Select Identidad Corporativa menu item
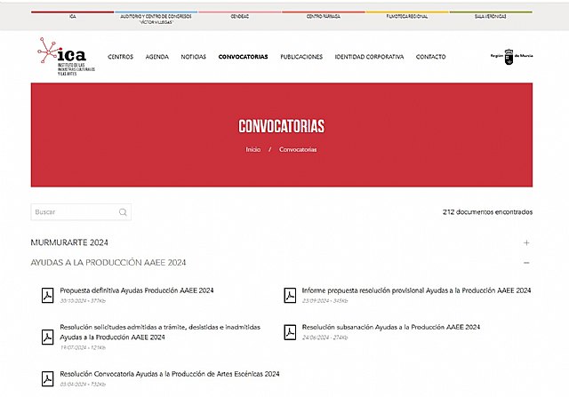The width and height of the screenshot is (569, 397). pos(369,57)
